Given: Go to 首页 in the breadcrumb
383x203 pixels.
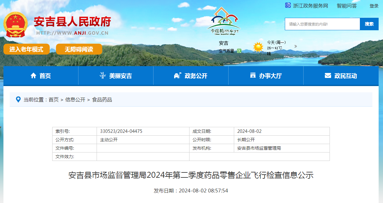Looking at the screenshot, I should (53, 100).
